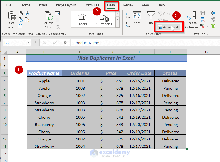Expand the Data Types gallery
This screenshot has height=162, width=220.
pyautogui.click(x=117, y=25)
